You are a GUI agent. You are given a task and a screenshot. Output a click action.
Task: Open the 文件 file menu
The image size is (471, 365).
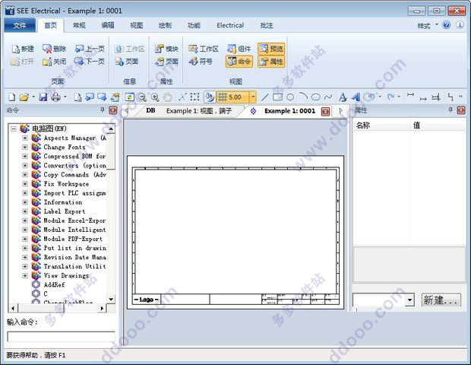point(20,26)
